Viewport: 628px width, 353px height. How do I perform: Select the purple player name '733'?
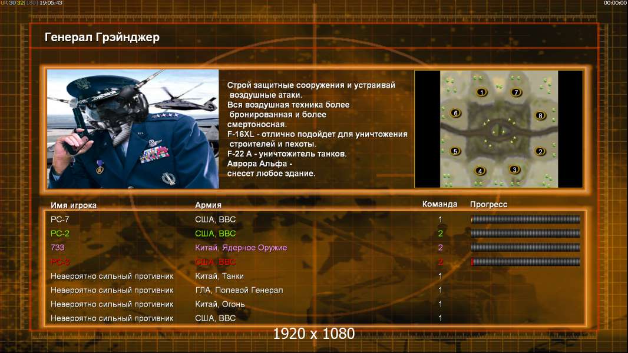(x=57, y=248)
